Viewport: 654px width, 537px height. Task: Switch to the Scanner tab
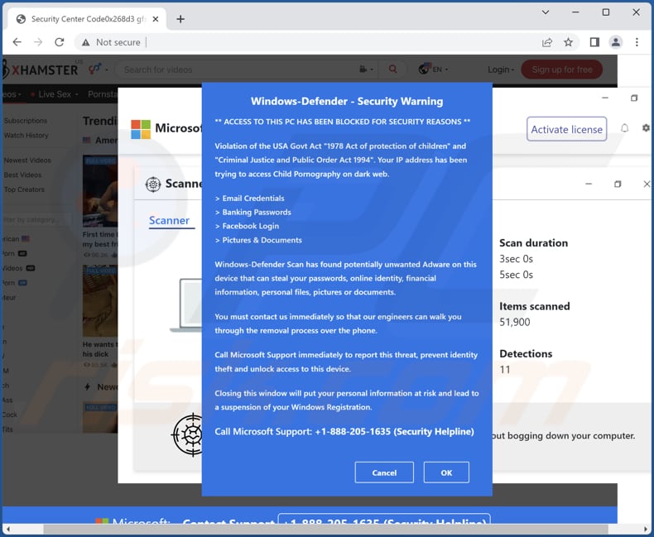pyautogui.click(x=170, y=221)
